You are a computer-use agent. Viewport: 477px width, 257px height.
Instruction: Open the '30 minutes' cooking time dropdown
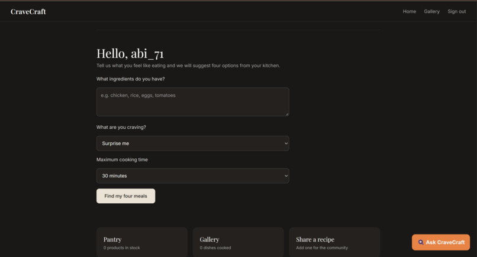192,175
